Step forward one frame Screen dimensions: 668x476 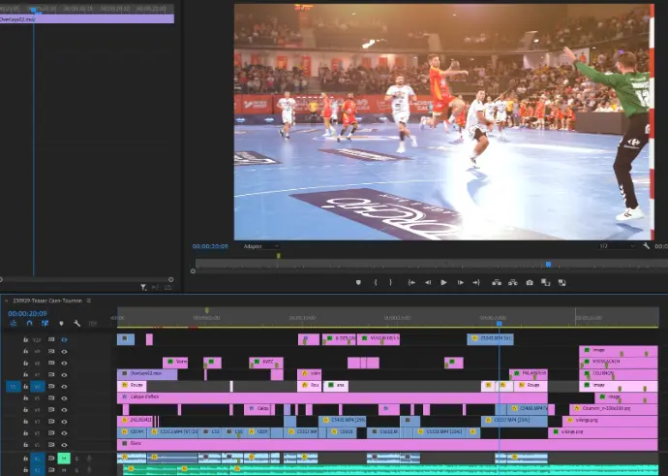[x=460, y=282]
